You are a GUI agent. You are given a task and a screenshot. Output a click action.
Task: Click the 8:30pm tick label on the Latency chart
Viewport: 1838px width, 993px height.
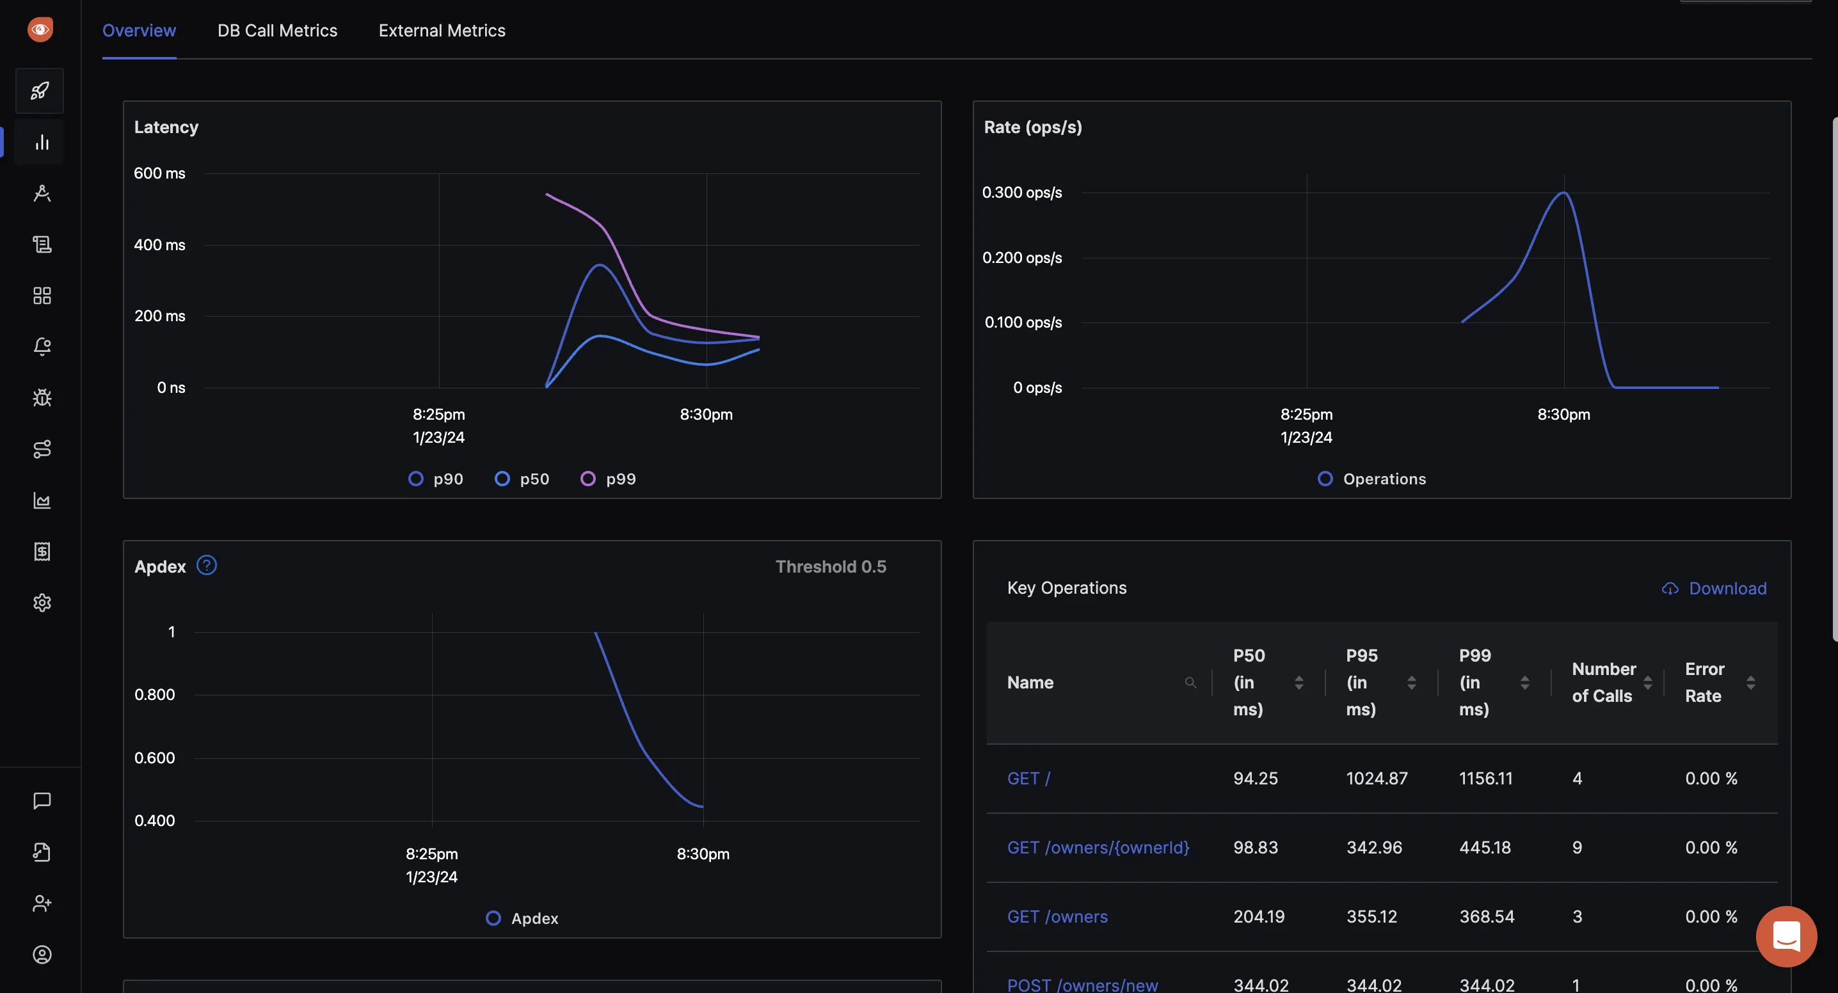(706, 415)
